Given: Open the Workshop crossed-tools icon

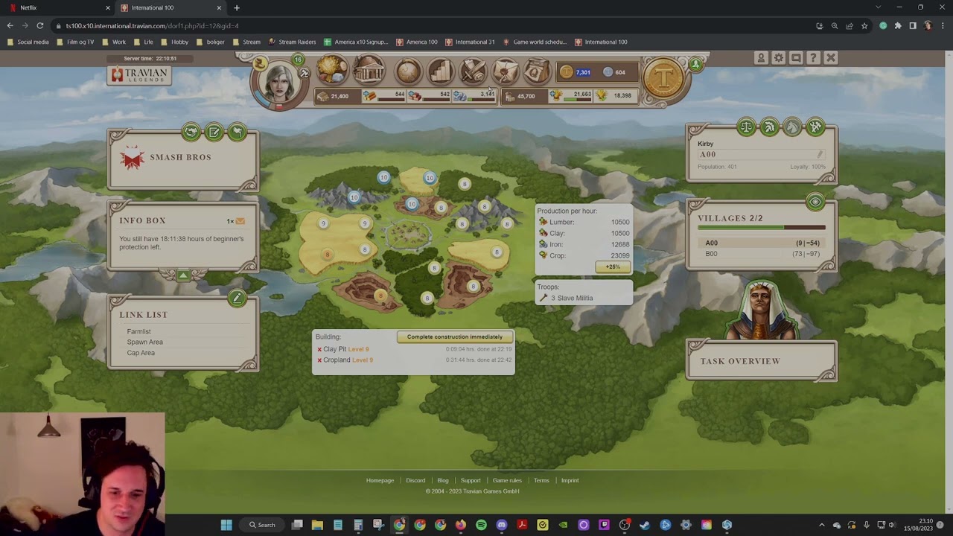Looking at the screenshot, I should pyautogui.click(x=815, y=127).
